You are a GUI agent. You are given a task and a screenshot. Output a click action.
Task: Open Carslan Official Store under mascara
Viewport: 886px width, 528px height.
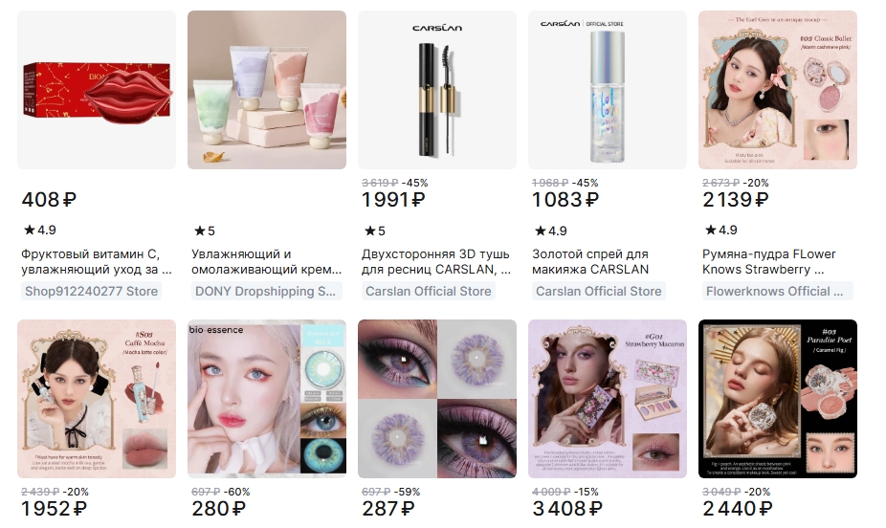coord(429,291)
